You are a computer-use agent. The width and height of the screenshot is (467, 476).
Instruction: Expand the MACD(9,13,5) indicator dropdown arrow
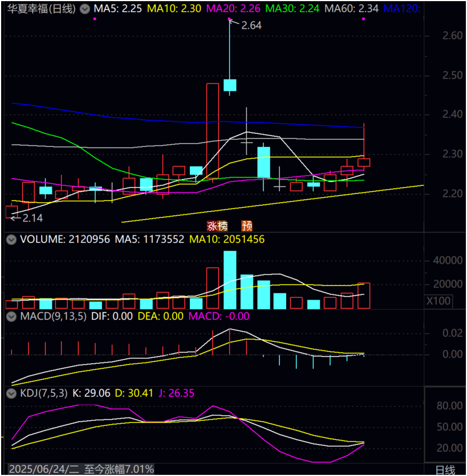[x=11, y=317]
